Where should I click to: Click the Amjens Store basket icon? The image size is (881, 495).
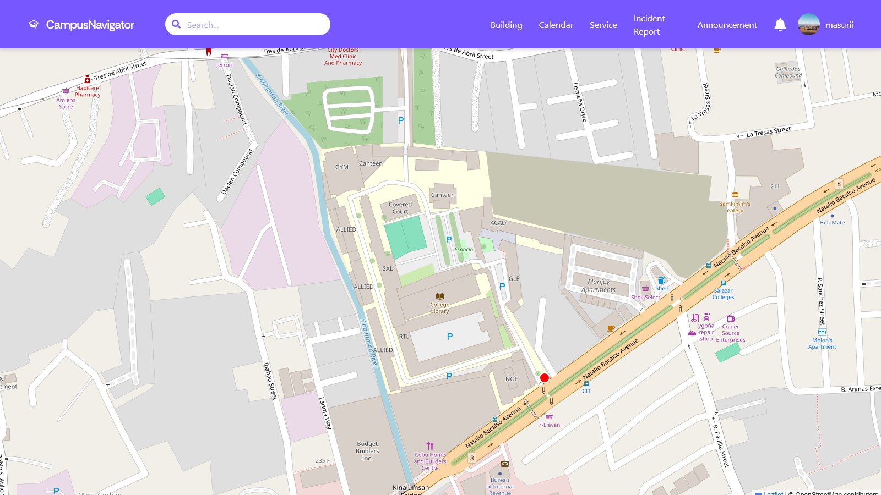66,91
